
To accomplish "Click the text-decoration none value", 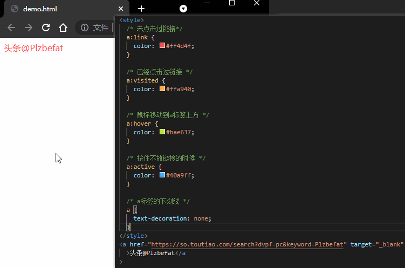I will [x=201, y=218].
